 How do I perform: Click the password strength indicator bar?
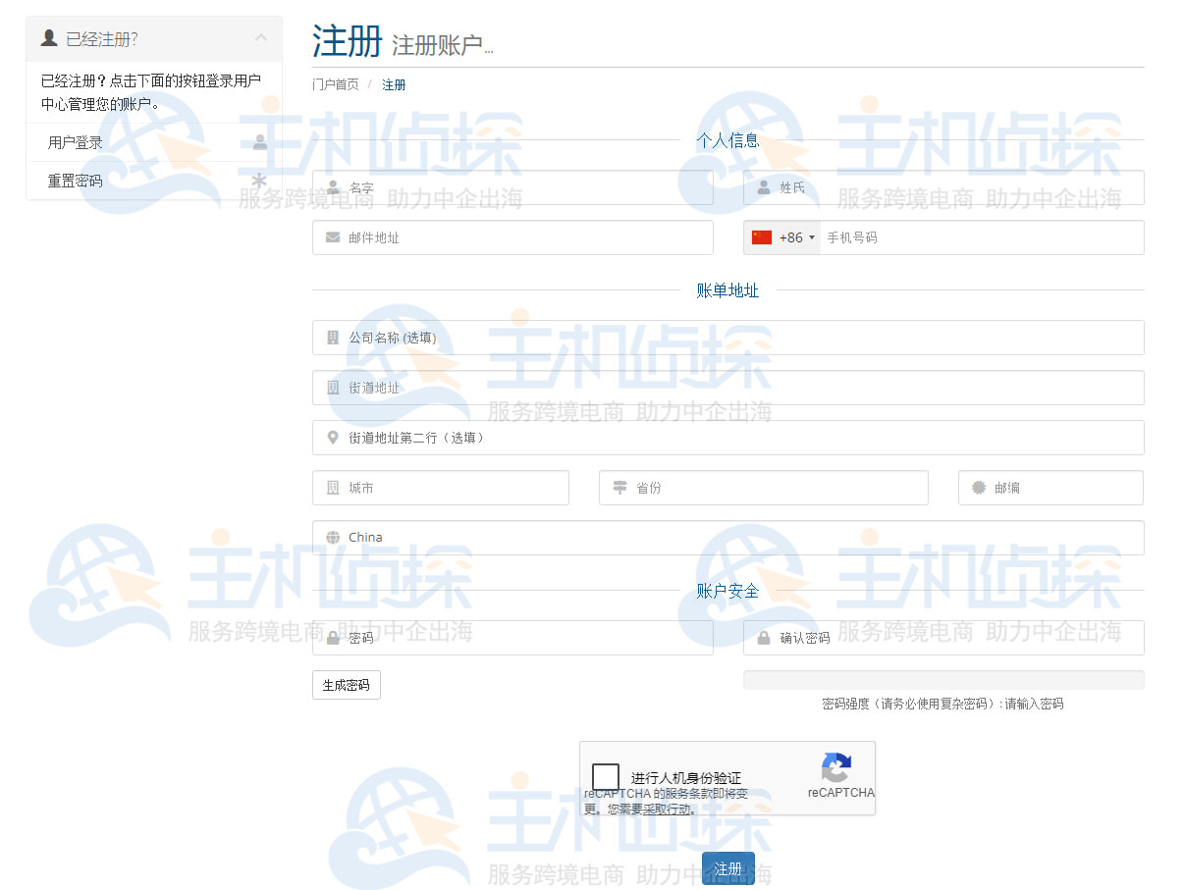click(943, 679)
